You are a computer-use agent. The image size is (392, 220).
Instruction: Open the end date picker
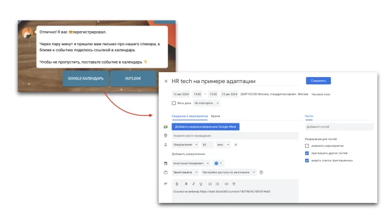pos(229,94)
